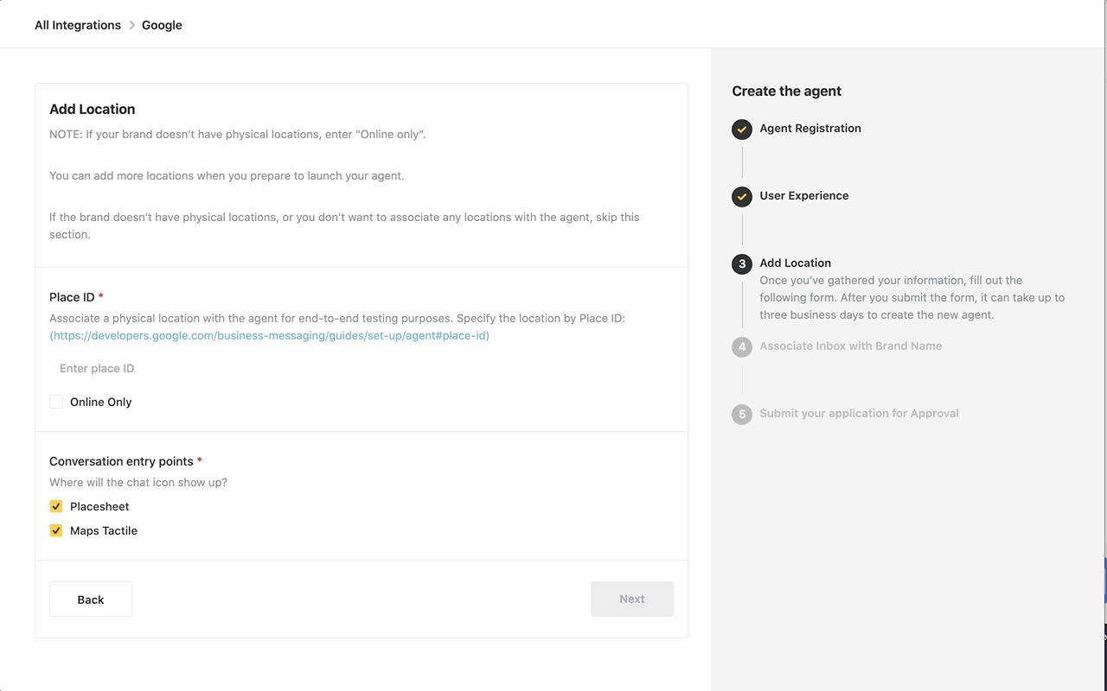Image resolution: width=1107 pixels, height=691 pixels.
Task: Click the Placesheet label text
Action: point(99,506)
